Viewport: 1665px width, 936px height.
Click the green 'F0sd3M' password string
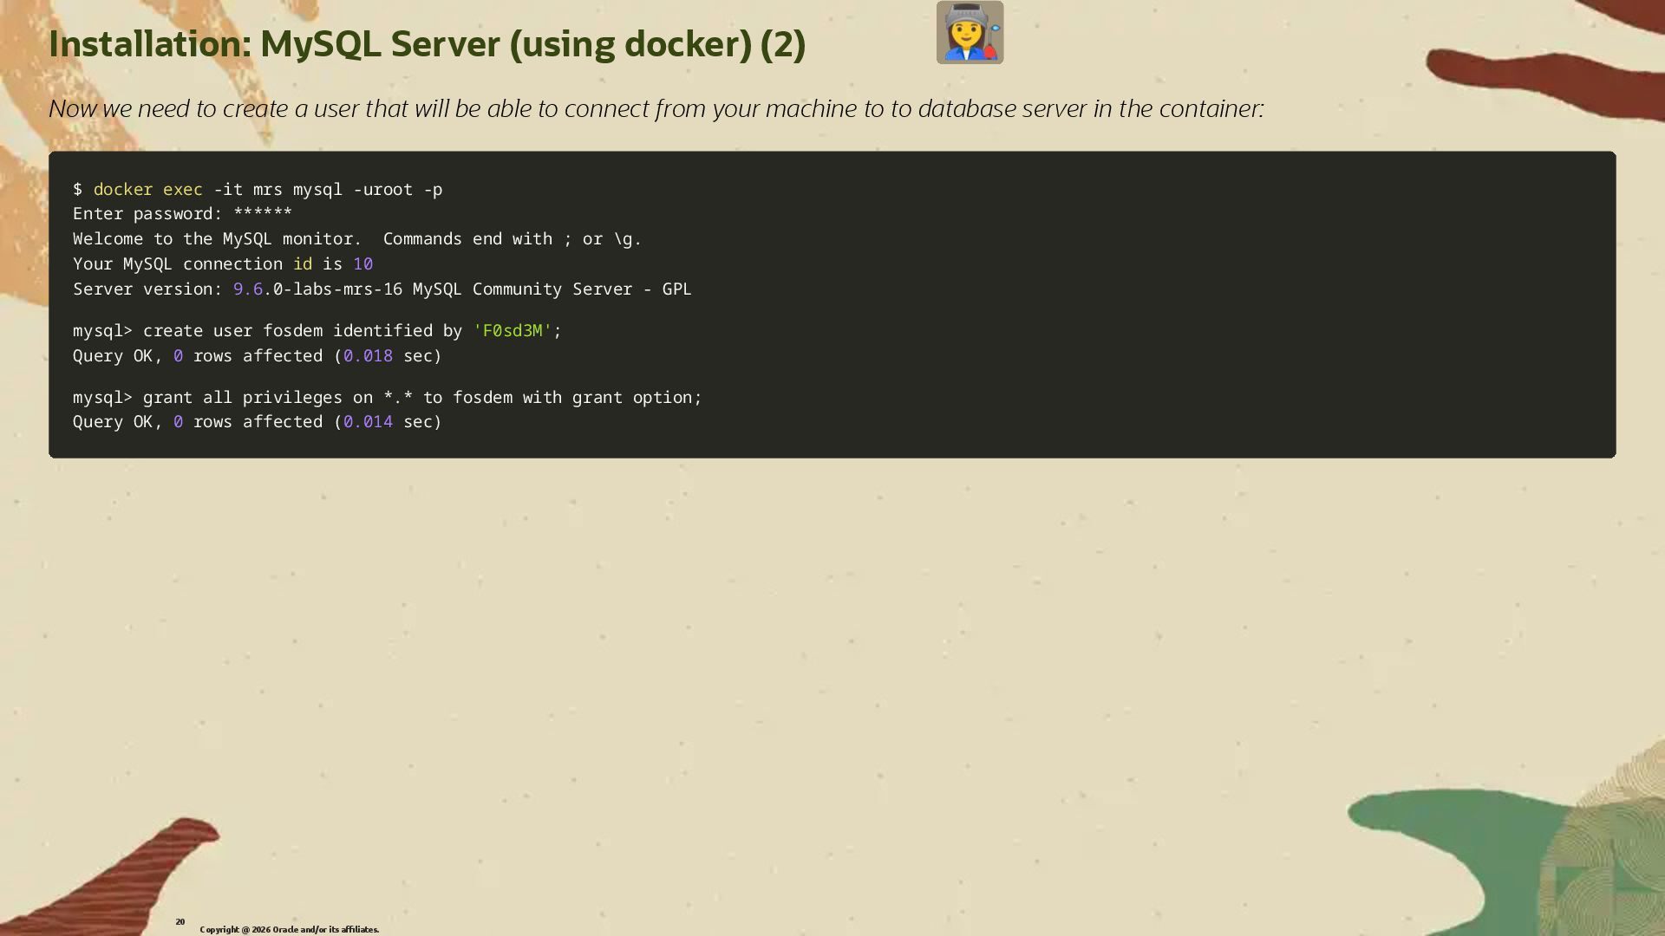(513, 331)
